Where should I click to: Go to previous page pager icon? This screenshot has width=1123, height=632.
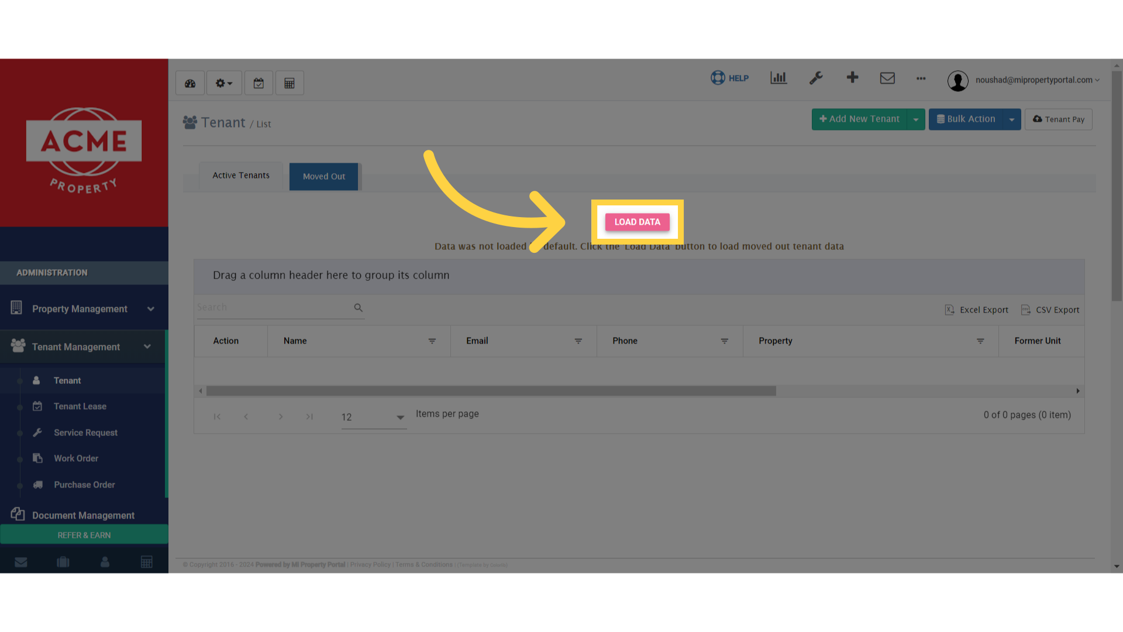(x=246, y=417)
